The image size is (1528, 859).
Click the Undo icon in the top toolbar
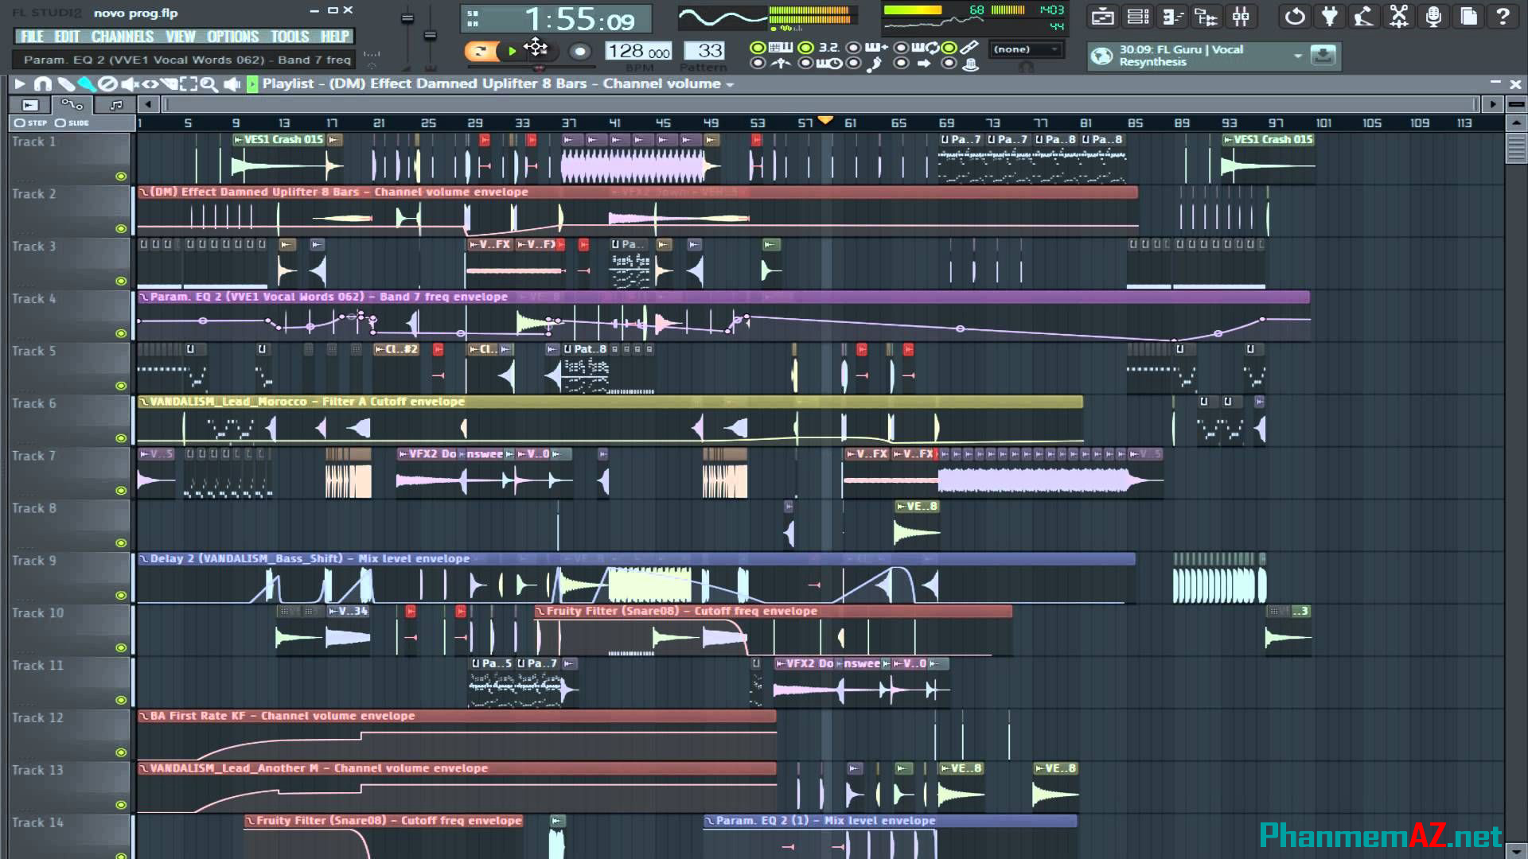[1294, 16]
